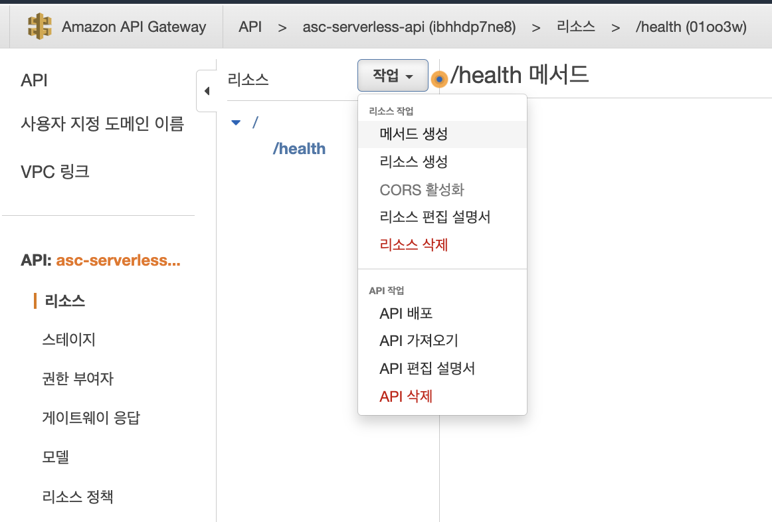The image size is (772, 522).
Task: Open 모델 in the sidebar
Action: [x=55, y=457]
